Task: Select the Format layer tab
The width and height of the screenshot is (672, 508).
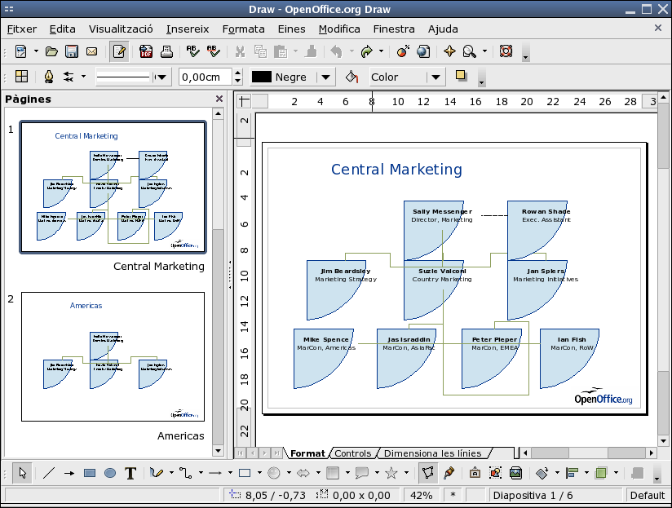Action: (307, 453)
